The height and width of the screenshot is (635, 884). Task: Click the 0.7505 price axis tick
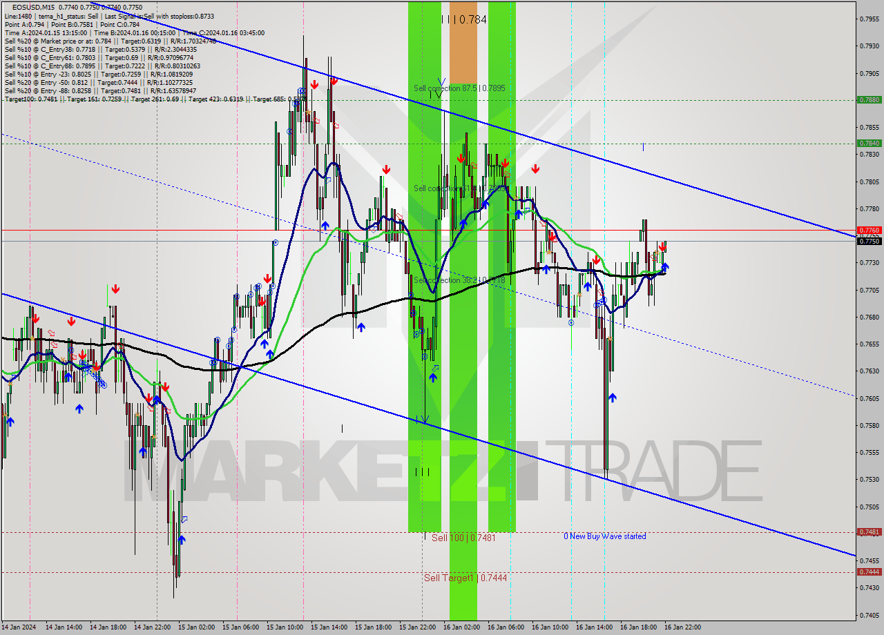pyautogui.click(x=869, y=507)
